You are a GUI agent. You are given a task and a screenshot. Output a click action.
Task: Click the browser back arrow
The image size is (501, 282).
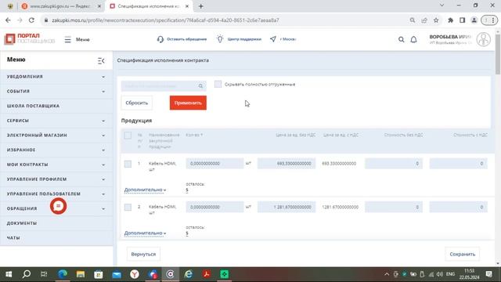click(8, 20)
